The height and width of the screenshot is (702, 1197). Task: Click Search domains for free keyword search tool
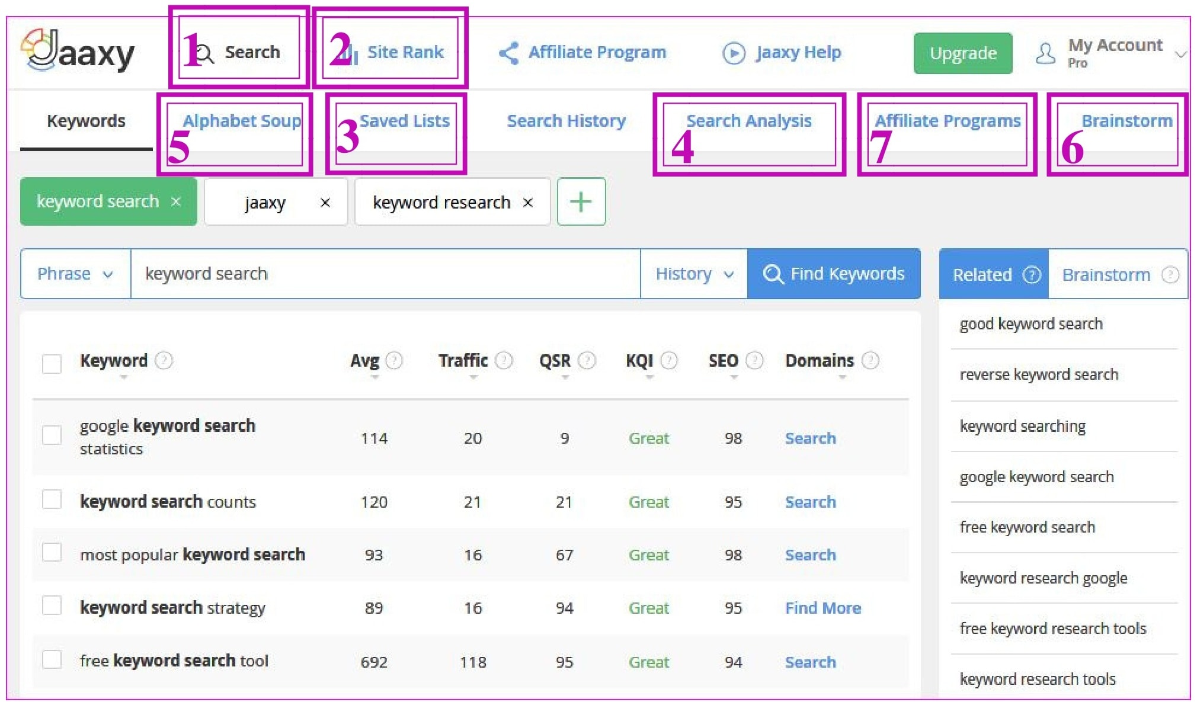810,662
